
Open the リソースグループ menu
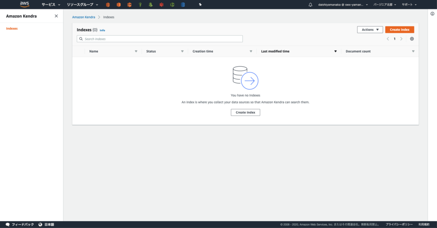pyautogui.click(x=82, y=5)
